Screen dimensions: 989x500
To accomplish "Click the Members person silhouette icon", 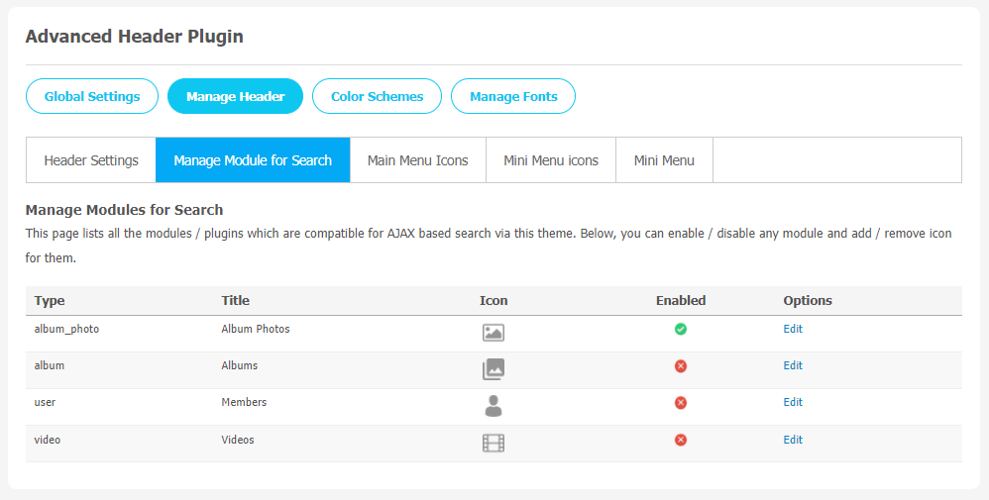I will 494,406.
